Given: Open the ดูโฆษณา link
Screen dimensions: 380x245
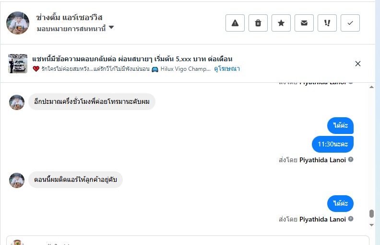Looking at the screenshot, I should coord(227,69).
